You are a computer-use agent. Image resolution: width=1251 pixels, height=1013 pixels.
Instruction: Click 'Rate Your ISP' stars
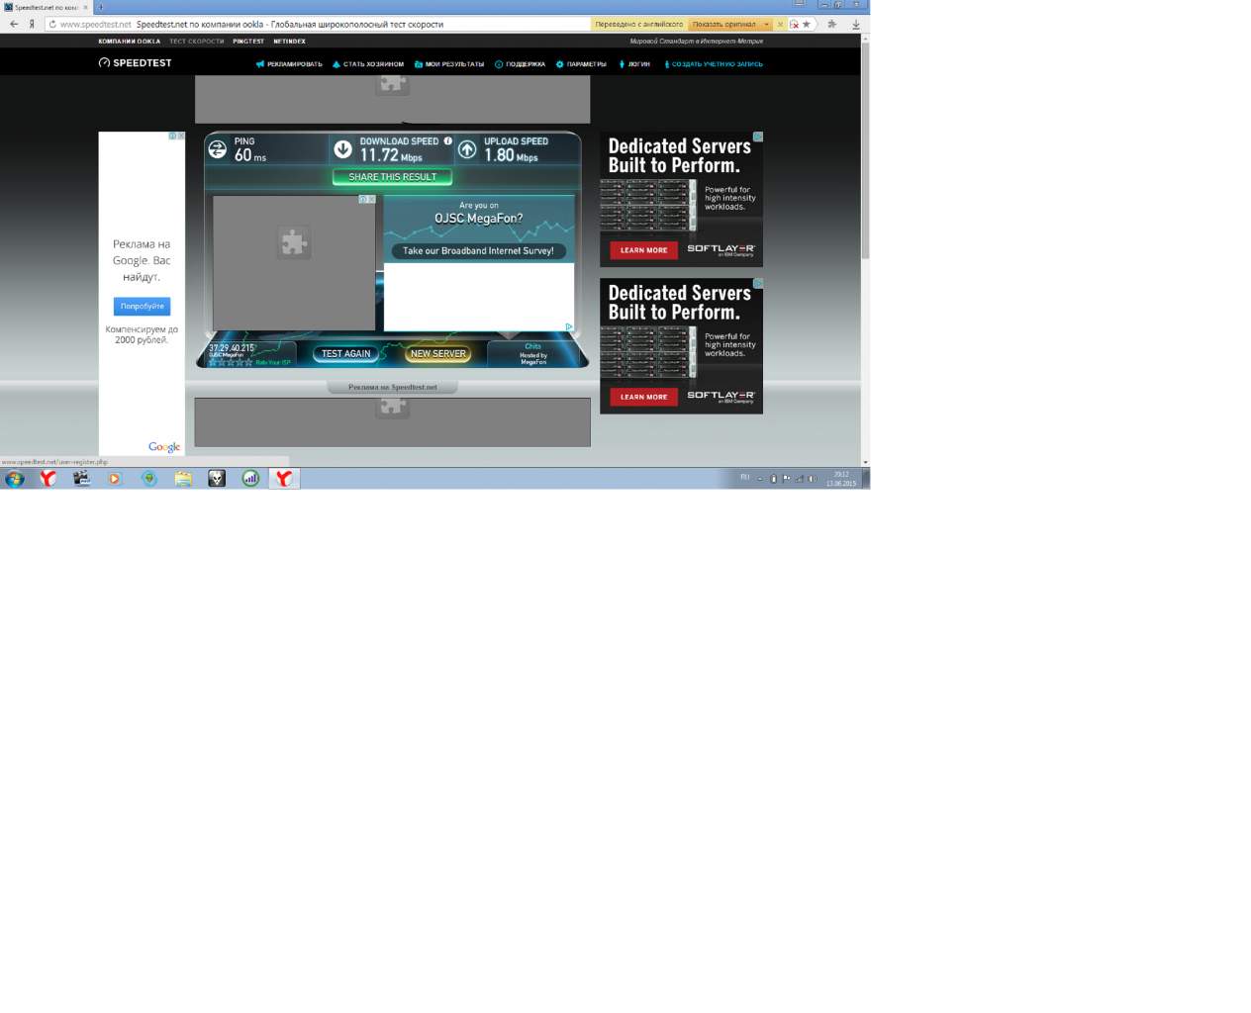(x=230, y=363)
